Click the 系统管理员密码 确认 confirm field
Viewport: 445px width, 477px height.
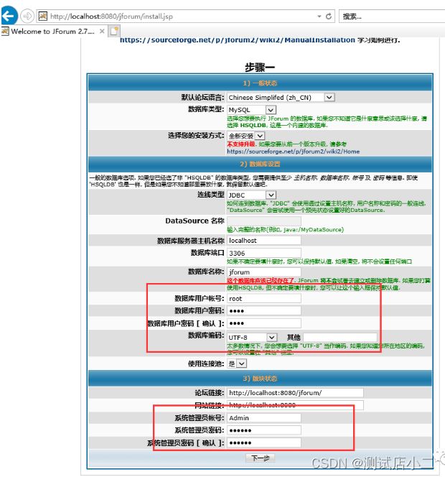(264, 443)
